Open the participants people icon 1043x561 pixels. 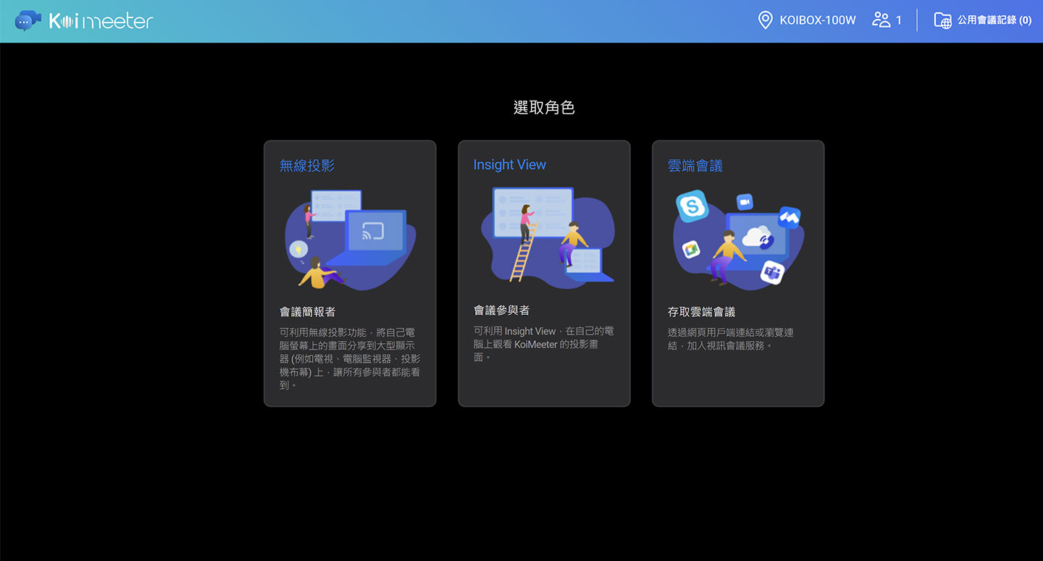(x=881, y=20)
